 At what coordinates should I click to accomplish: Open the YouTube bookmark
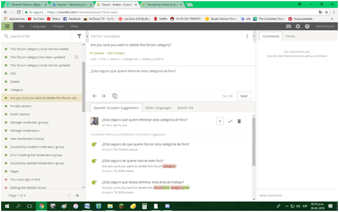pyautogui.click(x=35, y=19)
